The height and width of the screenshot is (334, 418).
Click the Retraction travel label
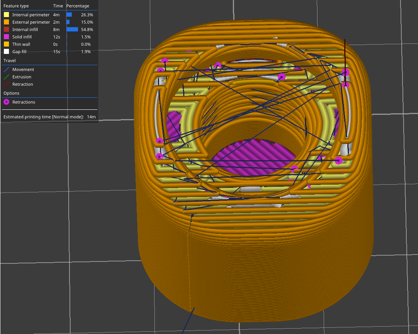click(23, 84)
